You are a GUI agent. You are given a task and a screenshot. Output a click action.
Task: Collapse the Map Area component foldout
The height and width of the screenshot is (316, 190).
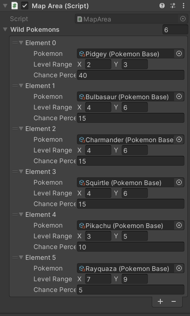tap(5, 6)
